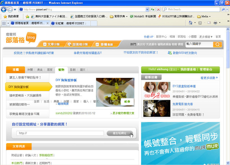230x165 pixels.
Task: Open the Mobile01 本站新聞 favorite link
Action: point(143,16)
